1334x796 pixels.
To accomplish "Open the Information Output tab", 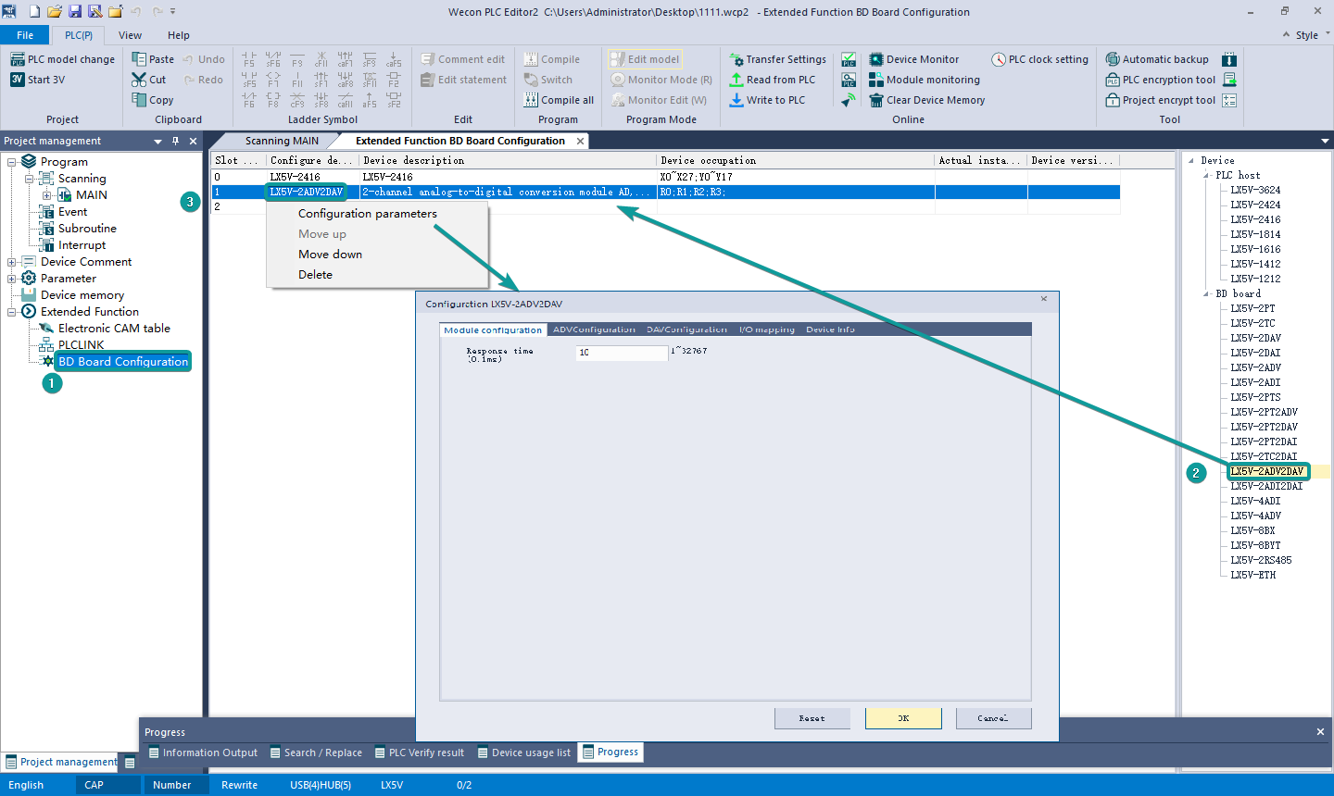I will click(203, 752).
